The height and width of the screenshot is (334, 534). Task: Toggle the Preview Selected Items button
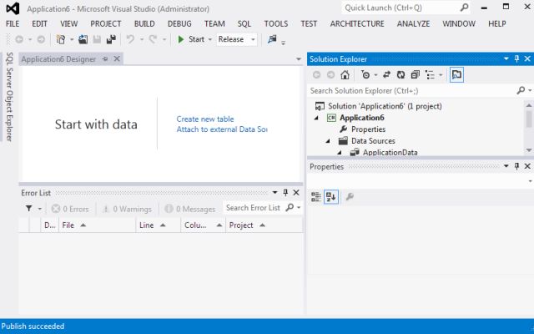[456, 74]
